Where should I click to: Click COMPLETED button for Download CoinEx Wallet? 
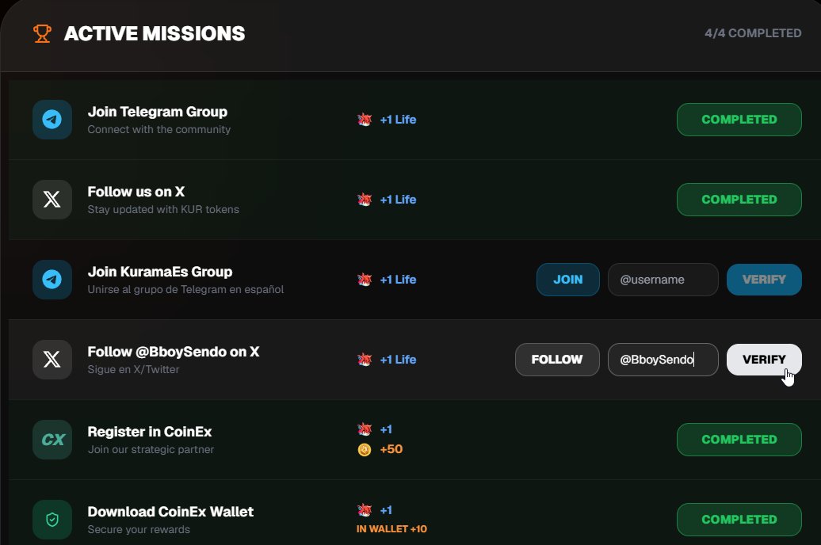[739, 520]
